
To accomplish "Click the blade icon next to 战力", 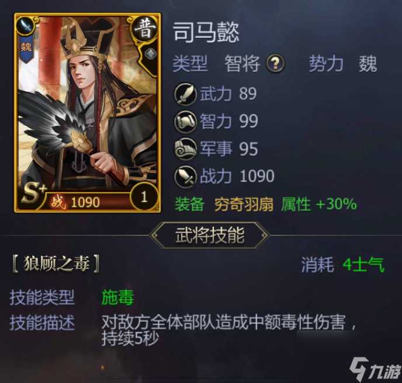I will [x=186, y=177].
